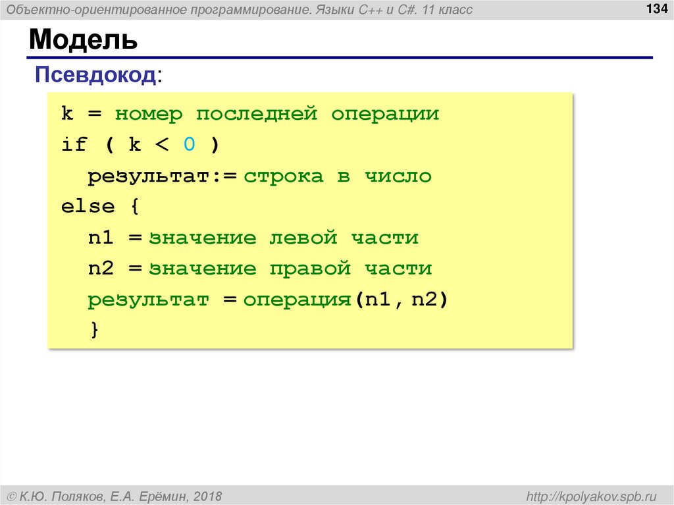The height and width of the screenshot is (505, 674).
Task: Click the 'операция(n1, n2)' expression
Action: coord(346,300)
